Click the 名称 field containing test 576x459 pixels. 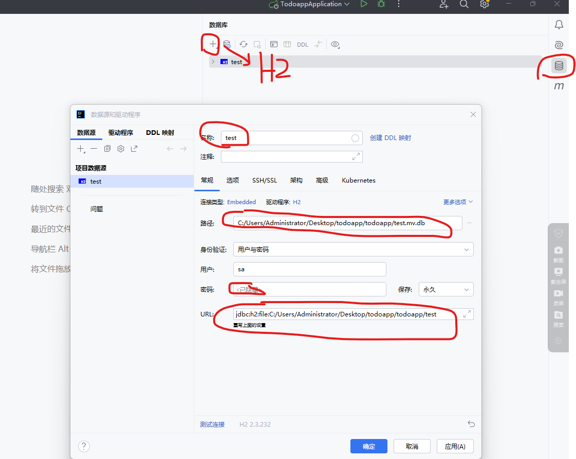pyautogui.click(x=292, y=138)
